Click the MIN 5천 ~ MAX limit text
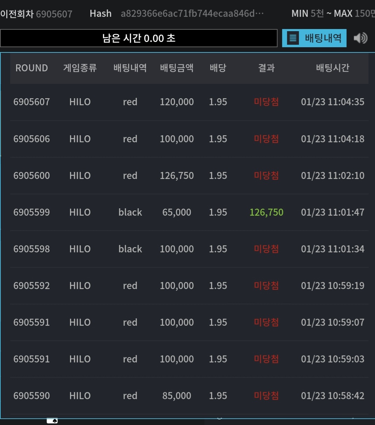 click(333, 14)
